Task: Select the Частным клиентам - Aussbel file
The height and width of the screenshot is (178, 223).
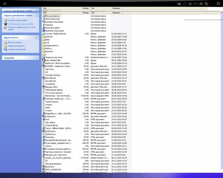Action: pos(58,152)
